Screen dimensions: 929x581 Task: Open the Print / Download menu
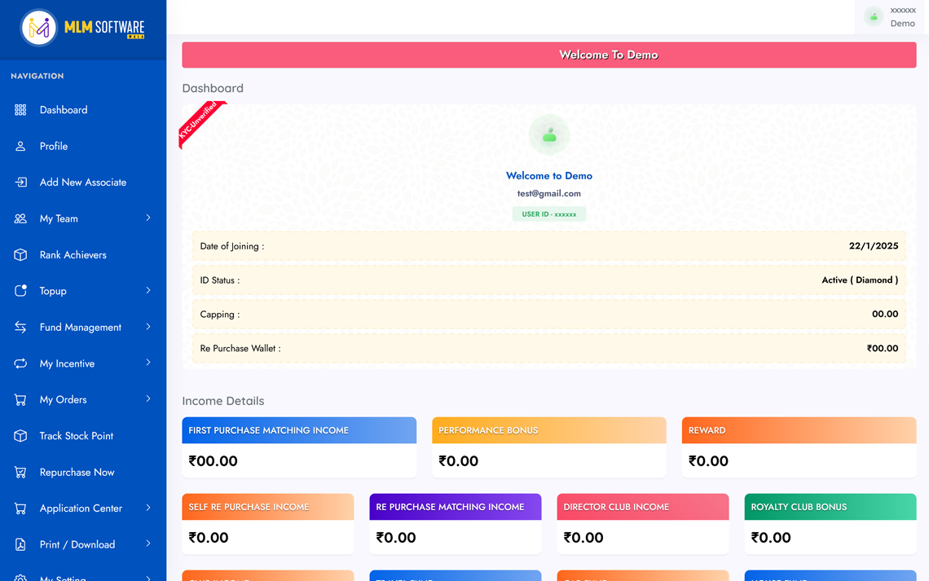point(77,544)
